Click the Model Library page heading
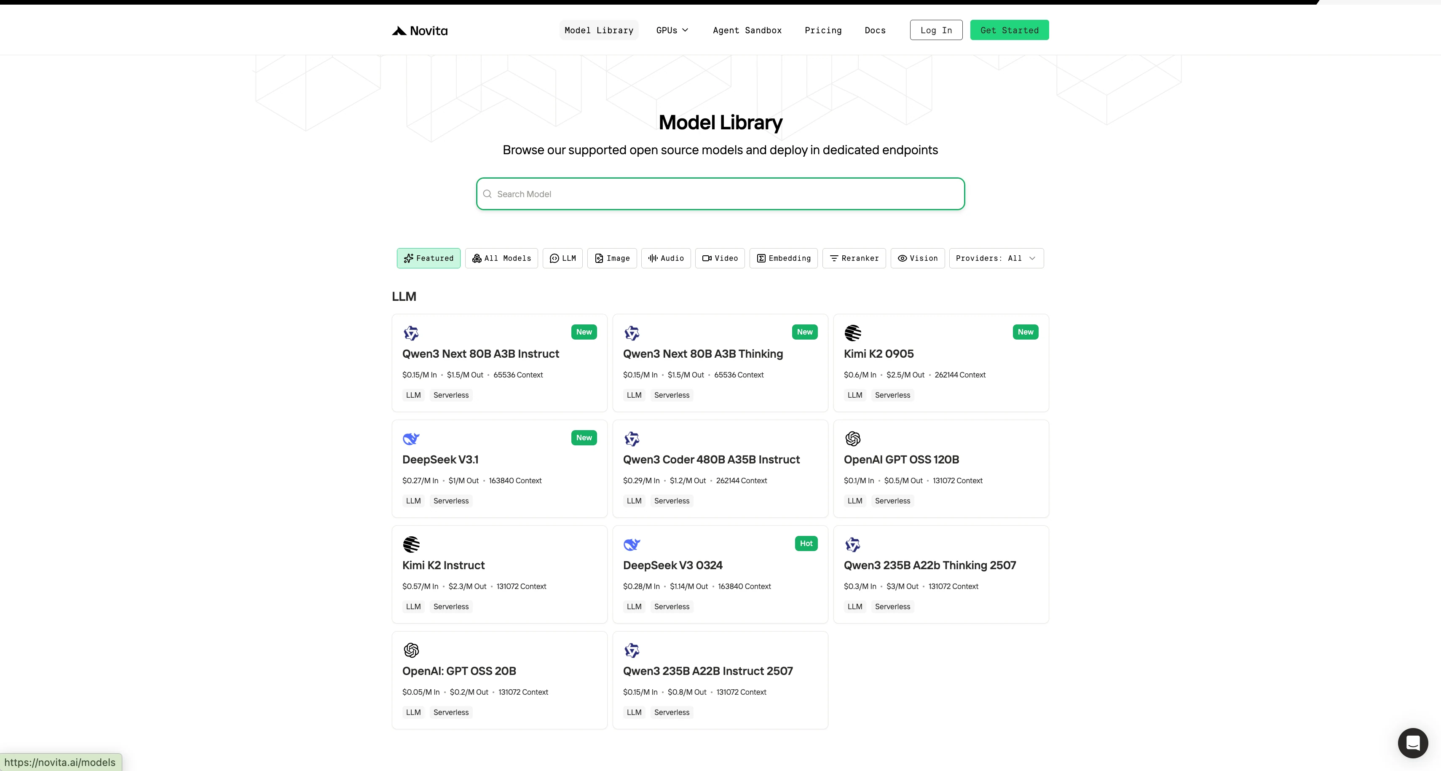The height and width of the screenshot is (771, 1441). coord(720,123)
